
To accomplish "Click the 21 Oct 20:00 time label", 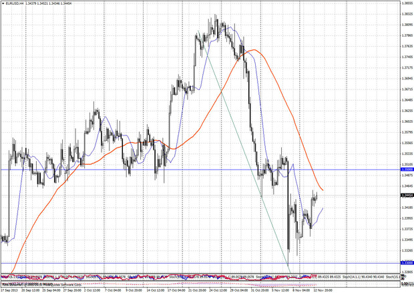I will click(x=197, y=290).
